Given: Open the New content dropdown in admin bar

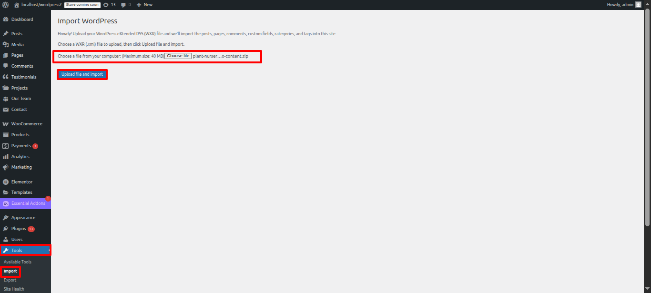Looking at the screenshot, I should (x=144, y=5).
